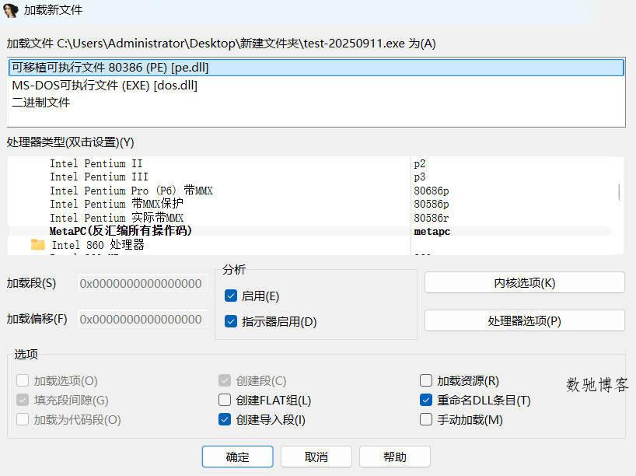
Task: Click the metapc processor code
Action: (432, 231)
